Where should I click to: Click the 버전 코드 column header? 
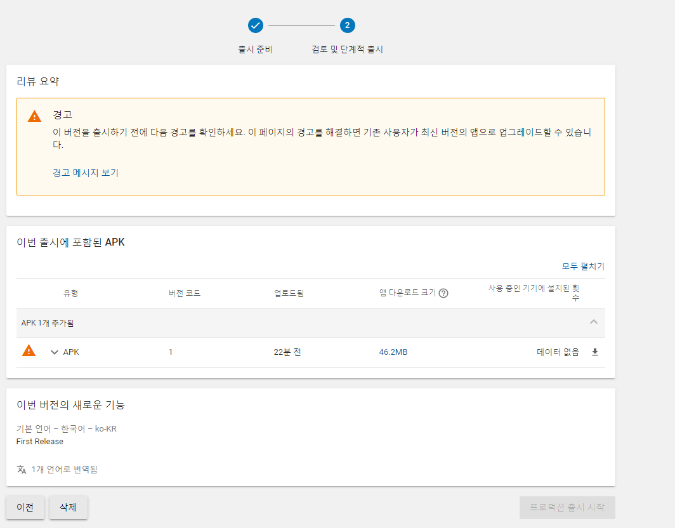point(184,293)
